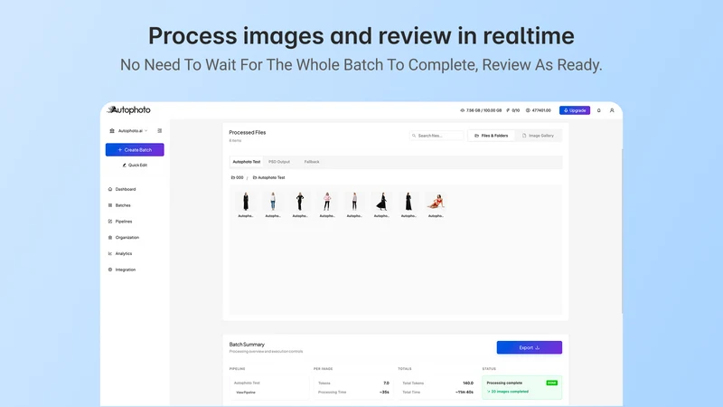Viewport: 723px width, 407px height.
Task: Click the search magnifier icon
Action: pyautogui.click(x=414, y=136)
